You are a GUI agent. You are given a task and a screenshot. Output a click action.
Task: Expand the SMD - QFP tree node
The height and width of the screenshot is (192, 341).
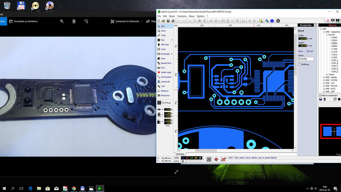tap(324, 92)
